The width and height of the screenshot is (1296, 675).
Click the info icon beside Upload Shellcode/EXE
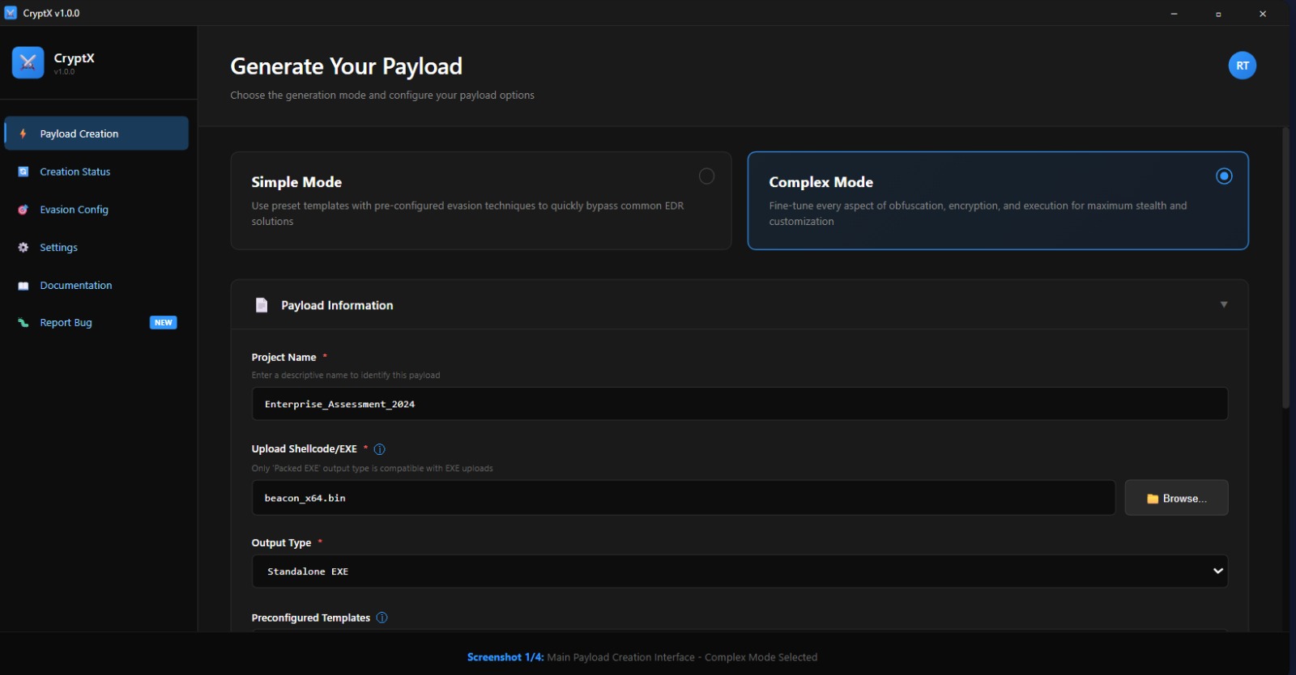tap(379, 449)
